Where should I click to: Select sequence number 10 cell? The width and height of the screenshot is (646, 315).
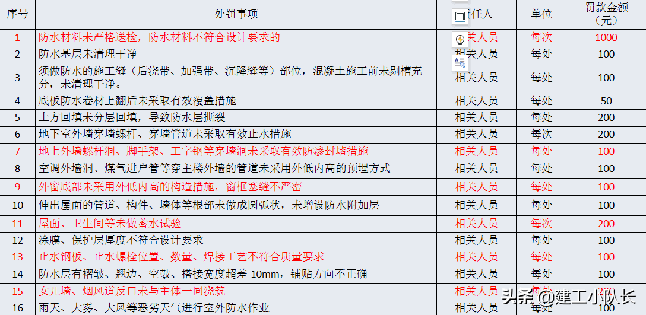point(17,205)
